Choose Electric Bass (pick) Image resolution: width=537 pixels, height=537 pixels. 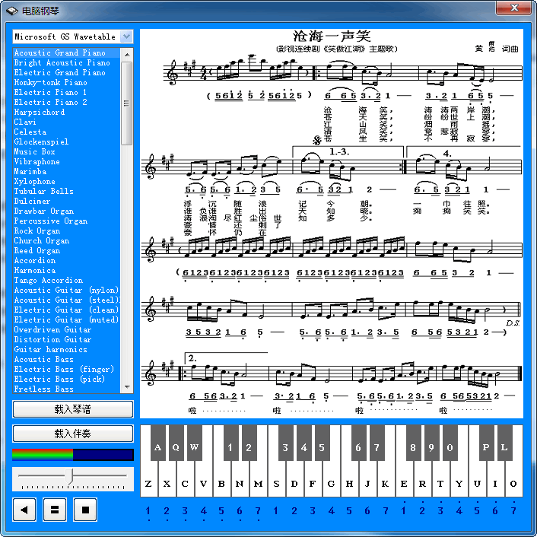pyautogui.click(x=67, y=380)
